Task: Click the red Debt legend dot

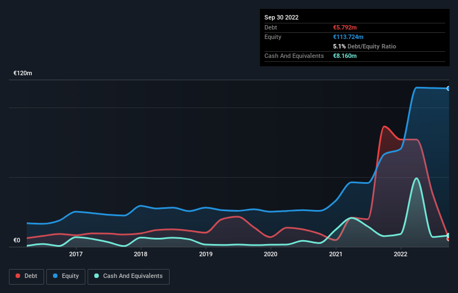Action: (18, 276)
